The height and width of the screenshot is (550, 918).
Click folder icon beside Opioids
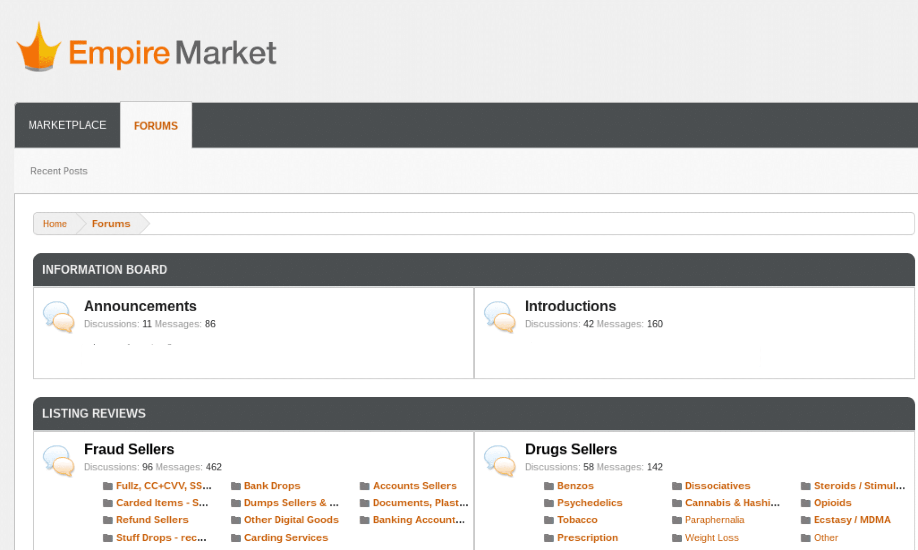(805, 503)
